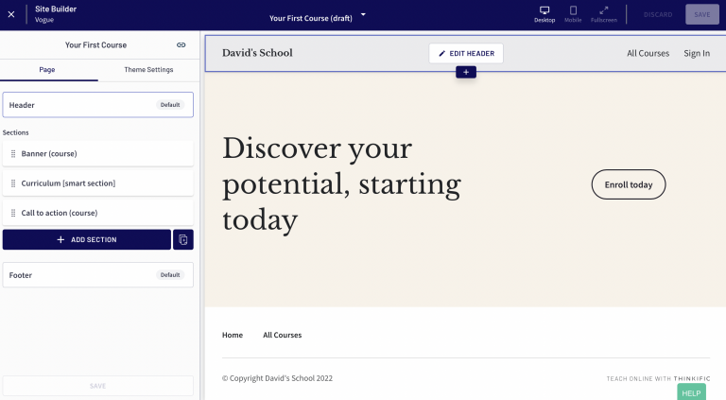726x400 pixels.
Task: Click the Default badge on Footer row
Action: coord(170,275)
